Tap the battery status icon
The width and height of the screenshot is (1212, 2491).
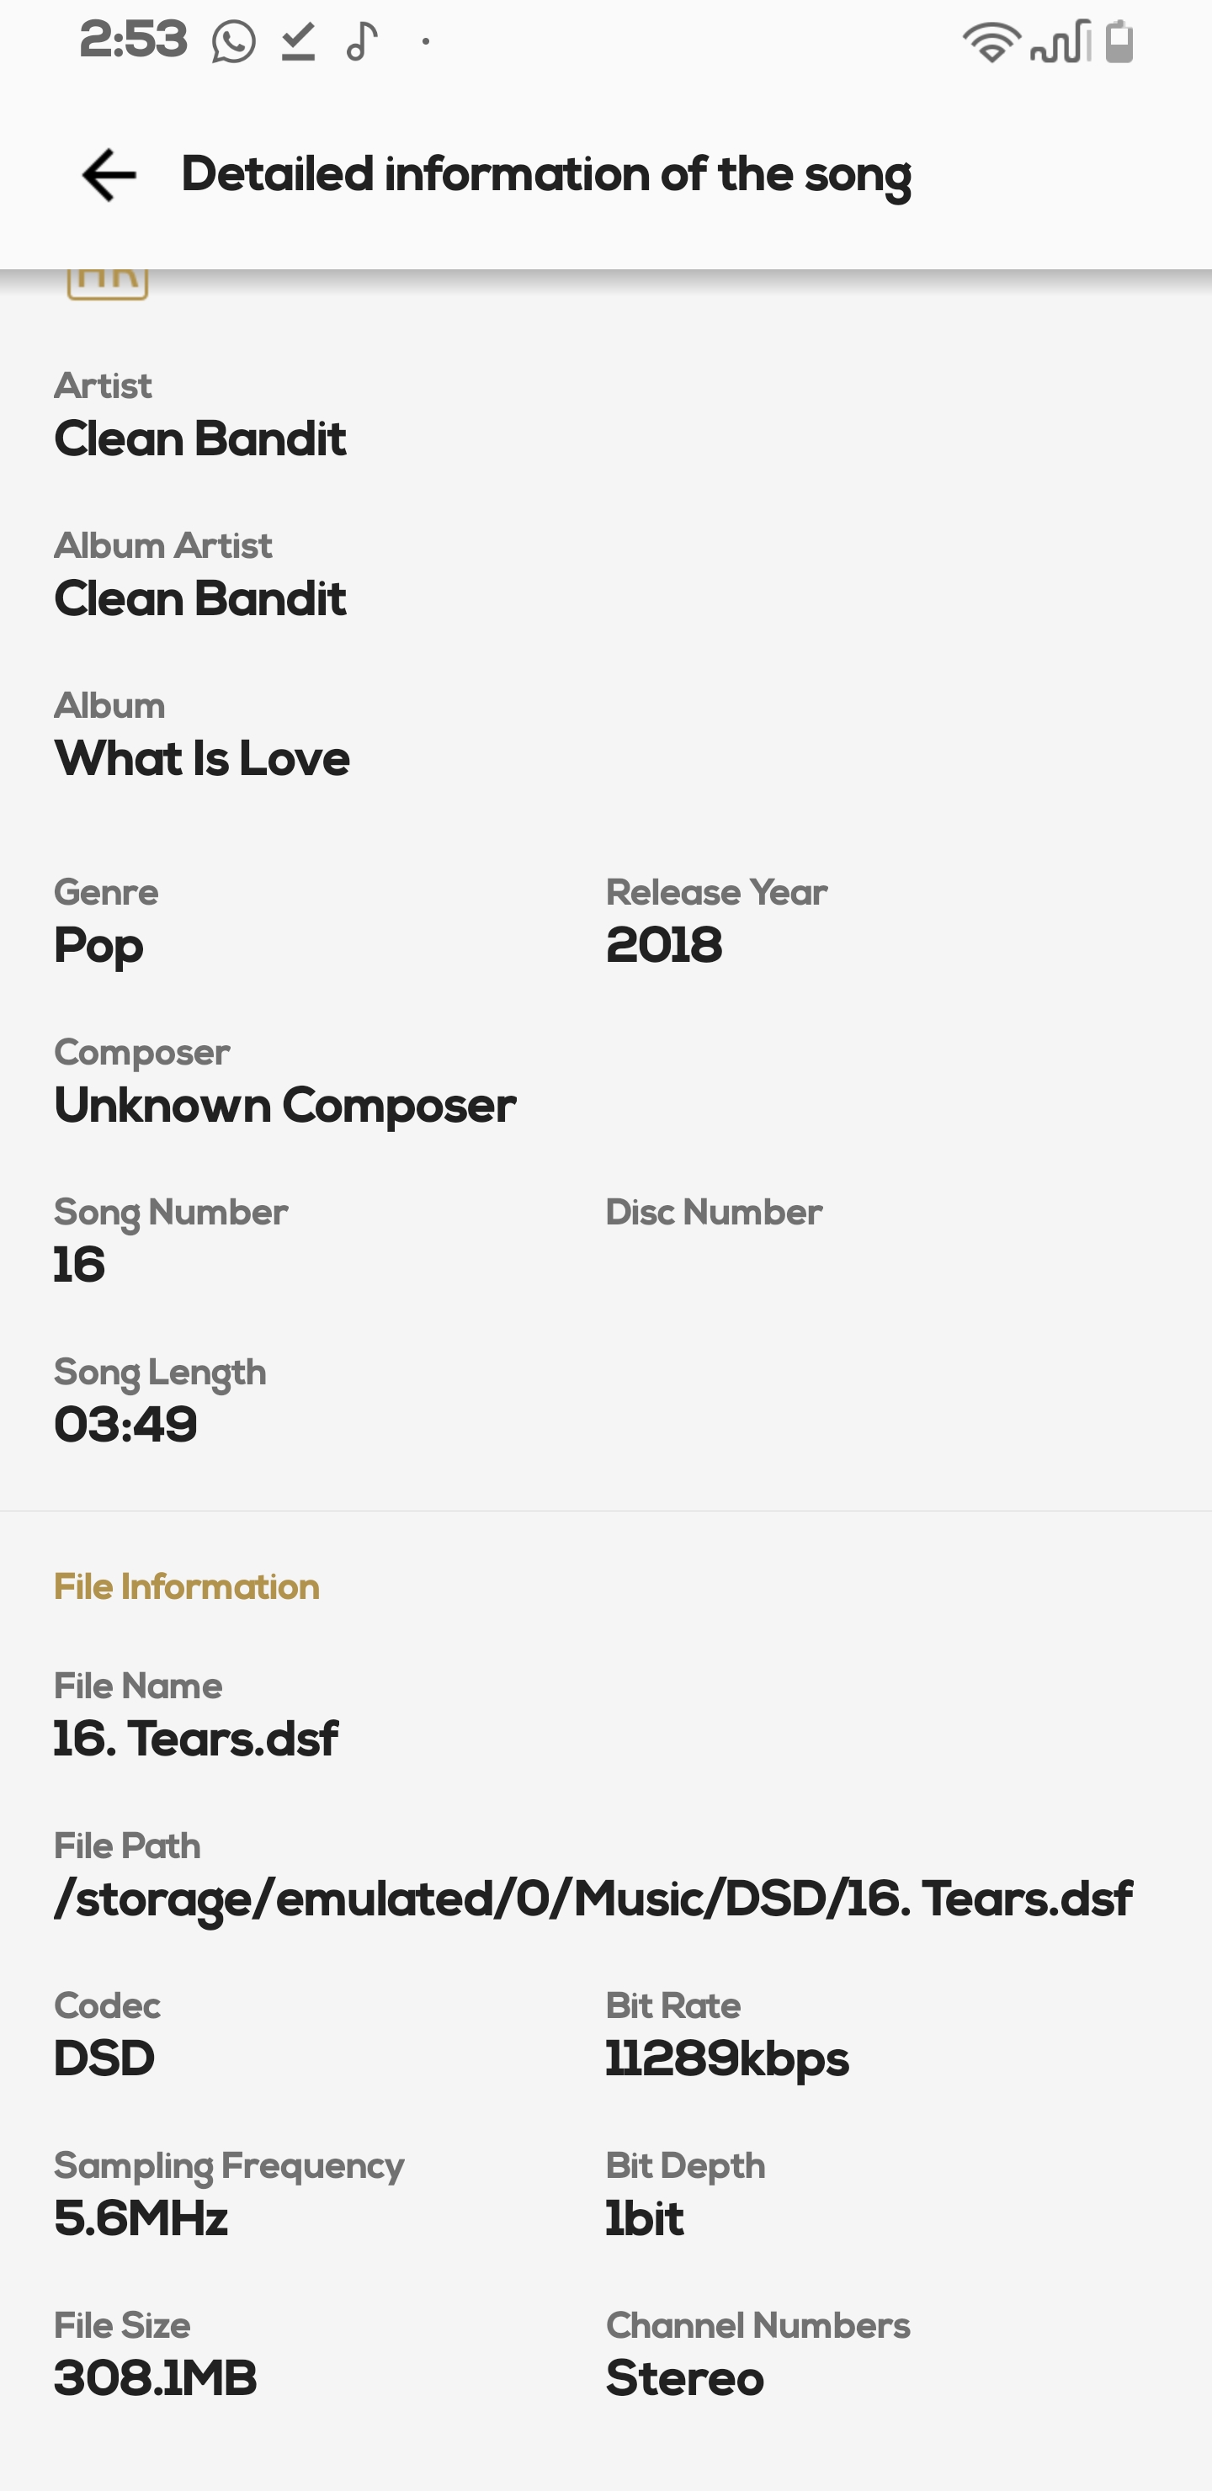(1119, 43)
